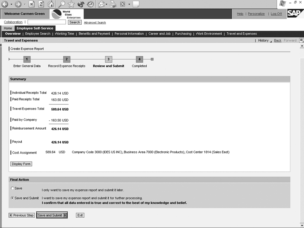304x228 pixels.
Task: Click the World Class Enterprises logo
Action: [x=66, y=14]
